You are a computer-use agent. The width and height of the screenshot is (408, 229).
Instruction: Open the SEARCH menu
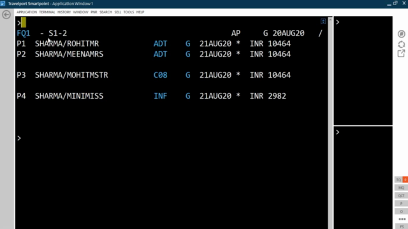click(106, 12)
